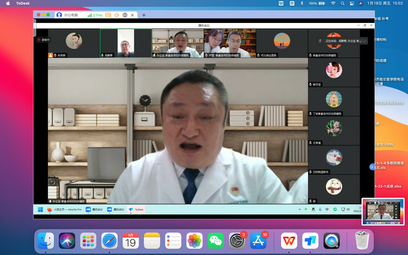Open System Preferences in the dock

[238, 241]
